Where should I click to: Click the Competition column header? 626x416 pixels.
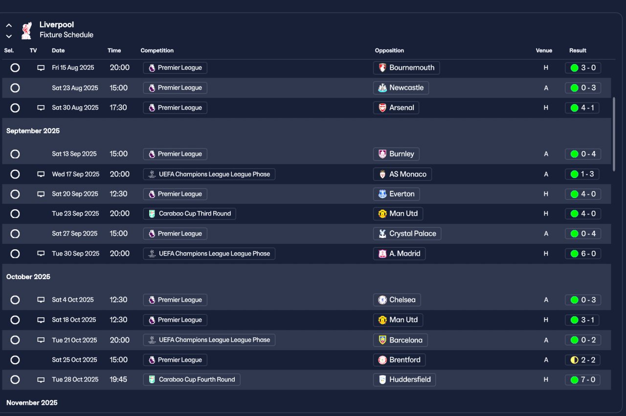(x=157, y=50)
